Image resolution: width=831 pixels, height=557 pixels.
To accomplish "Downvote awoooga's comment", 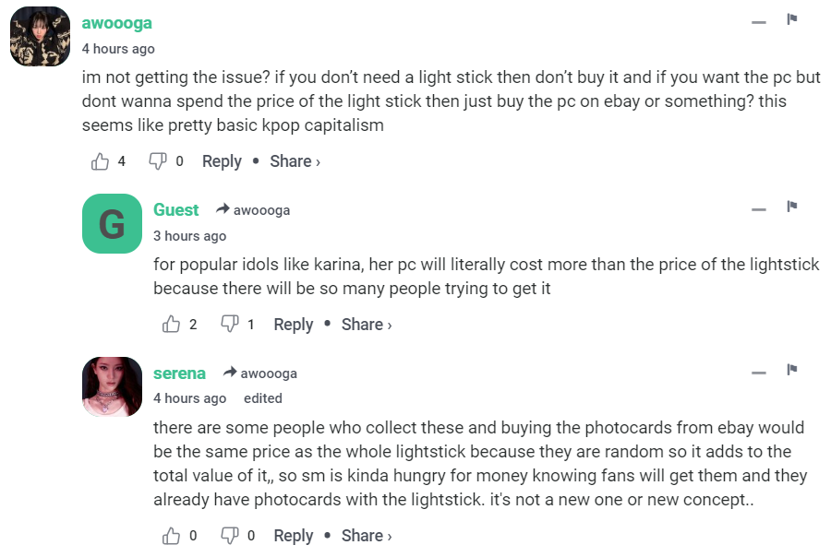I will [158, 161].
